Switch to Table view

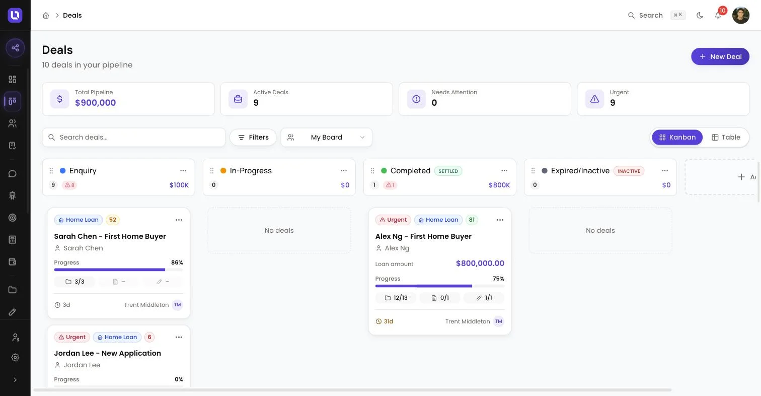(x=726, y=137)
